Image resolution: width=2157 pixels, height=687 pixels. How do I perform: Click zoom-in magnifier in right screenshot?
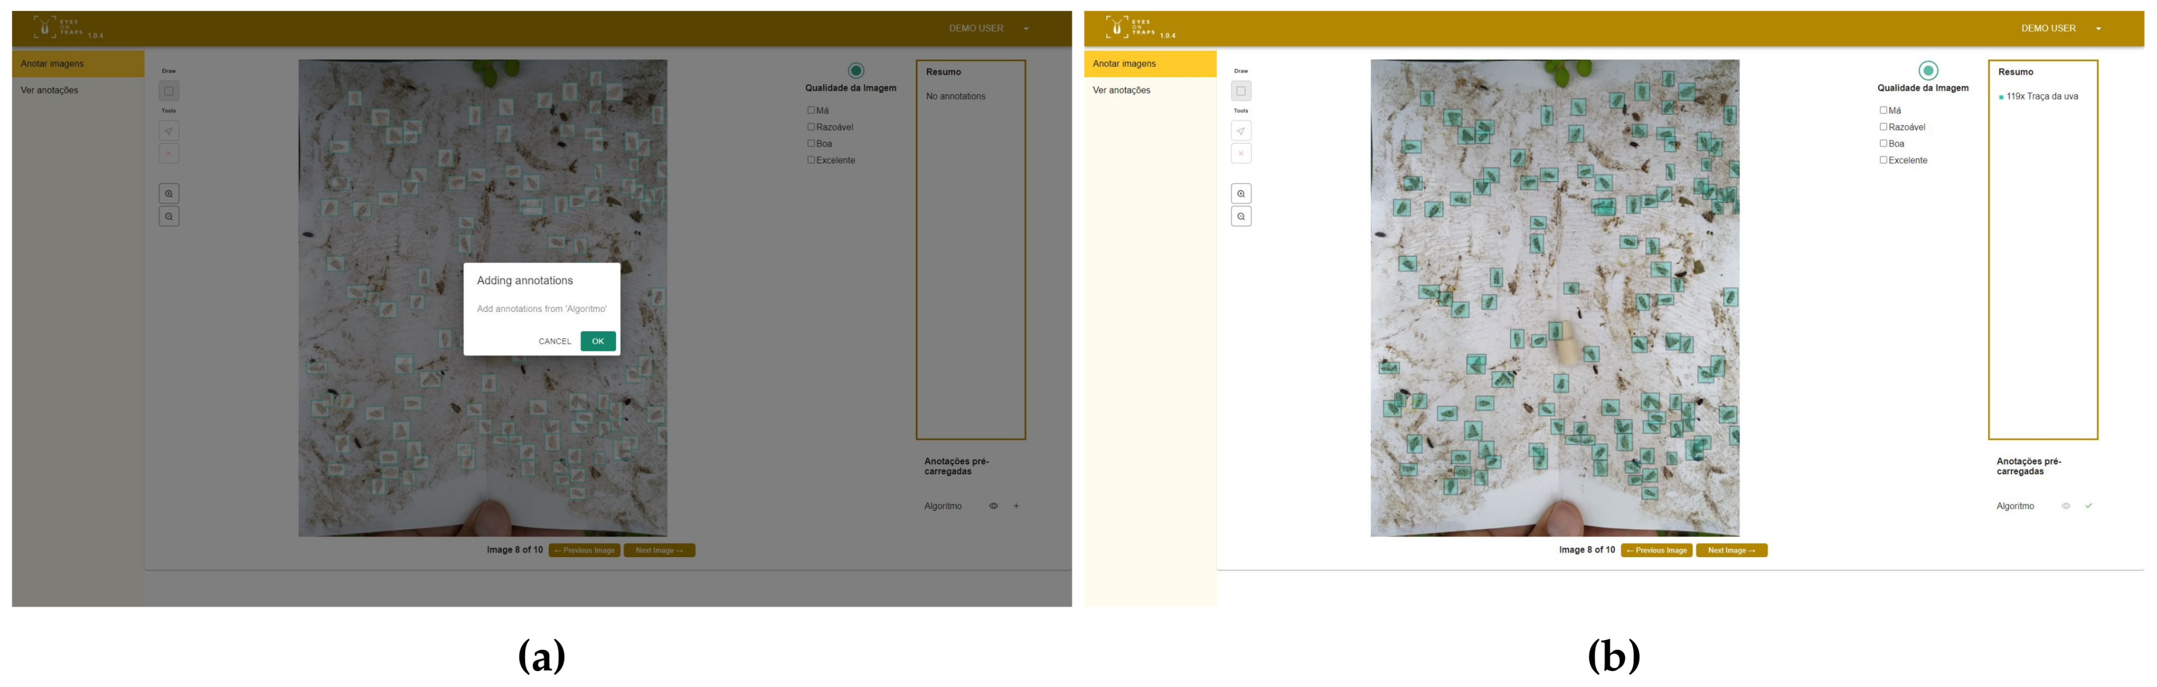pos(1241,193)
